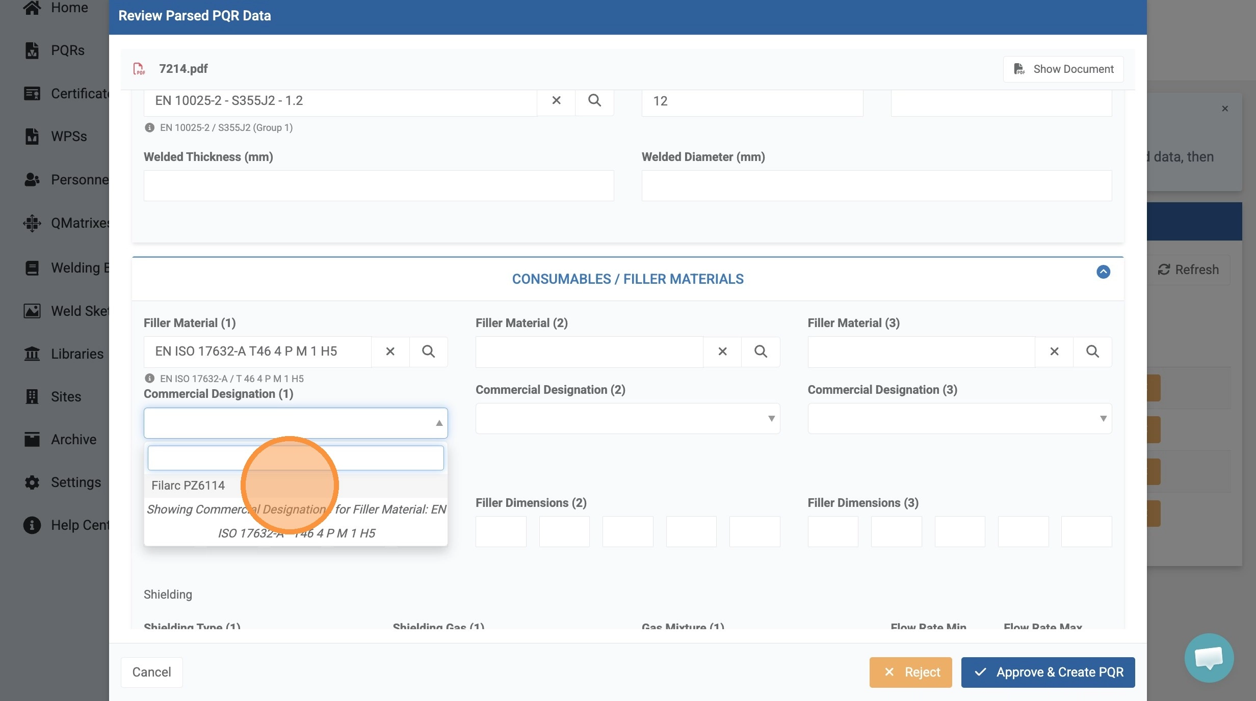Click Refresh in the background page
1256x701 pixels.
[1188, 269]
